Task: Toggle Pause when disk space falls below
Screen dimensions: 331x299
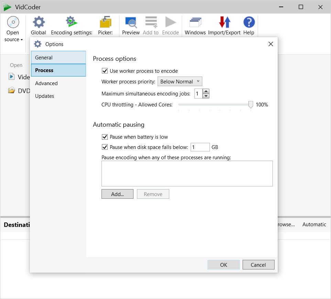Action: pos(105,147)
